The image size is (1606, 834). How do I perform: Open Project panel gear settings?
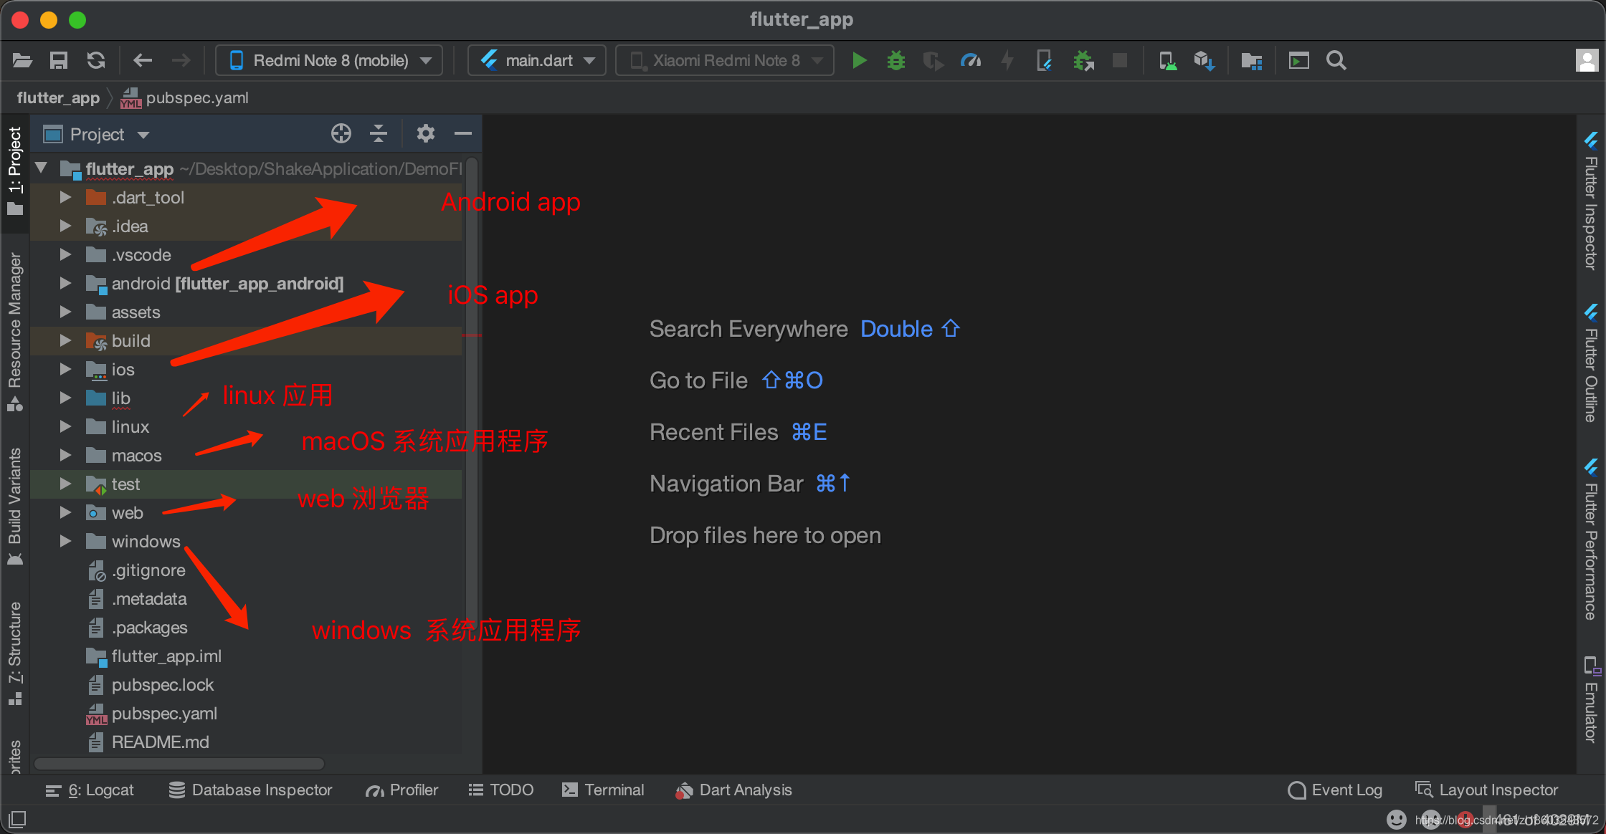coord(426,133)
